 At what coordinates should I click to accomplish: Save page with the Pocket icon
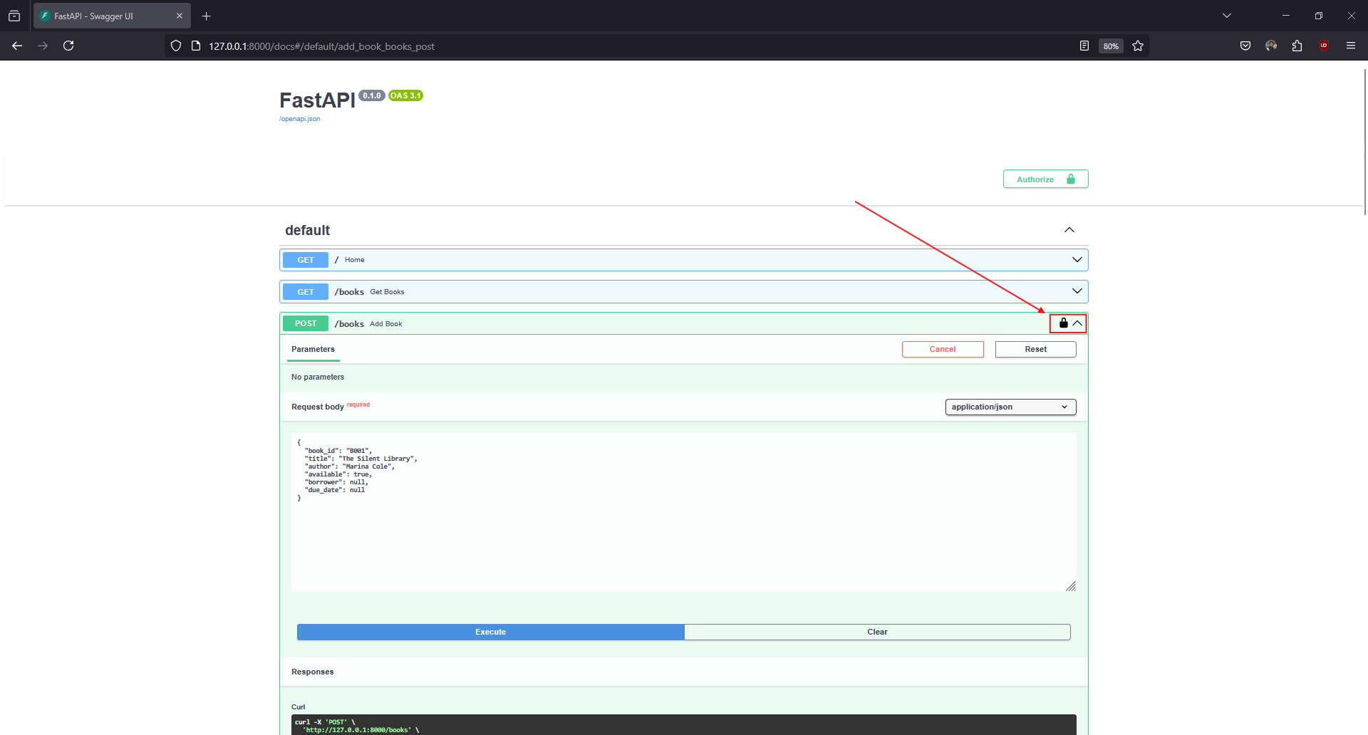[x=1245, y=46]
